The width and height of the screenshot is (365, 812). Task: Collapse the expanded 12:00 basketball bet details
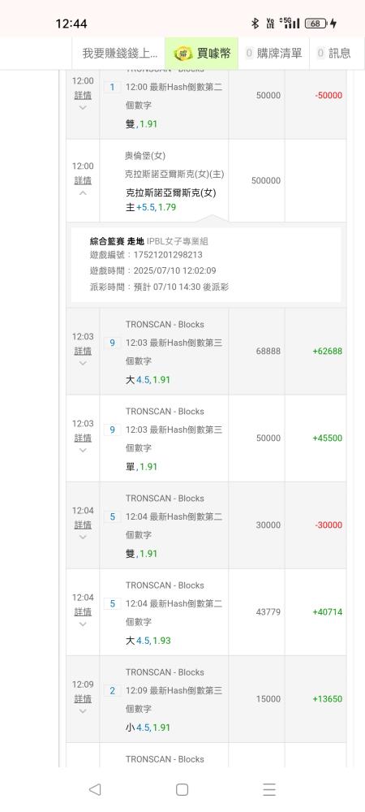[x=83, y=193]
